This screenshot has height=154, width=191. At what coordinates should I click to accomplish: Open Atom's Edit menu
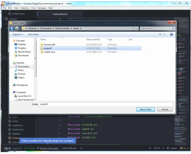tap(10, 8)
